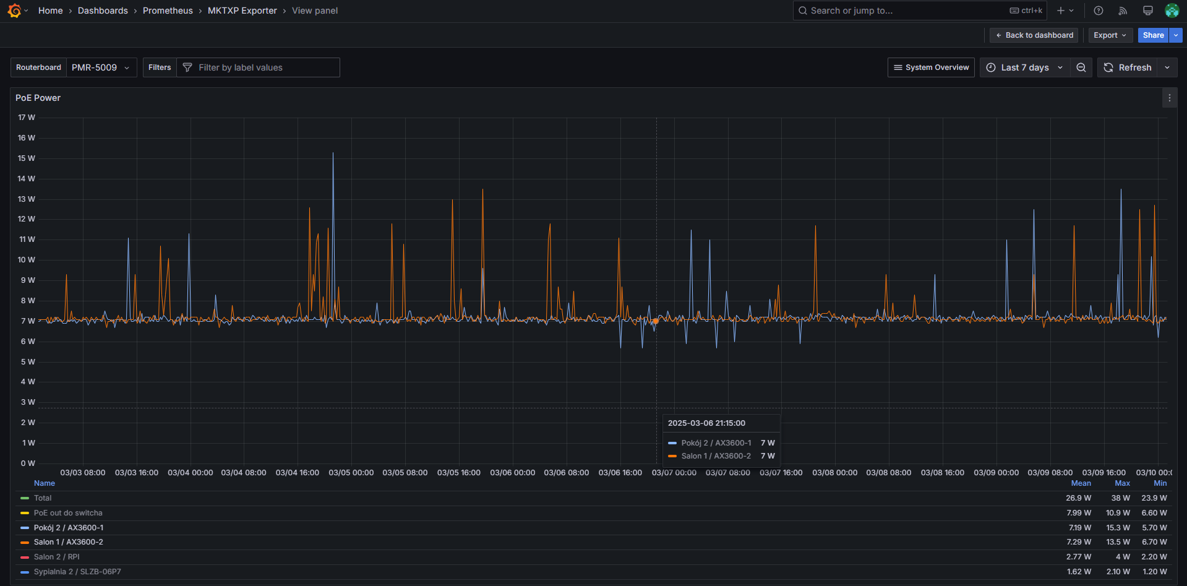The width and height of the screenshot is (1187, 586).
Task: Click the Filter by label values field
Action: pos(266,67)
